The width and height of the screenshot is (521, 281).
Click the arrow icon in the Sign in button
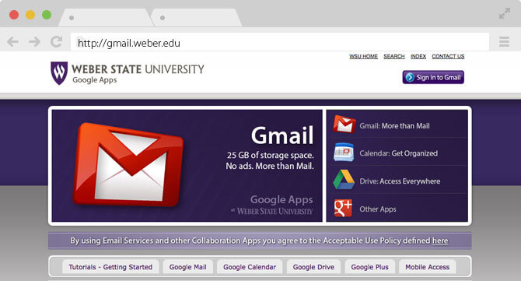click(410, 77)
